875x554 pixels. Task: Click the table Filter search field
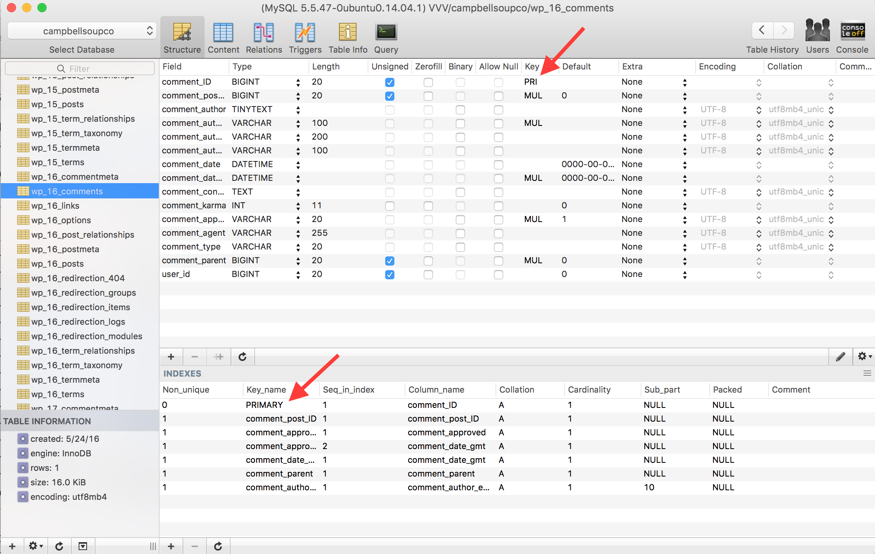click(x=79, y=69)
